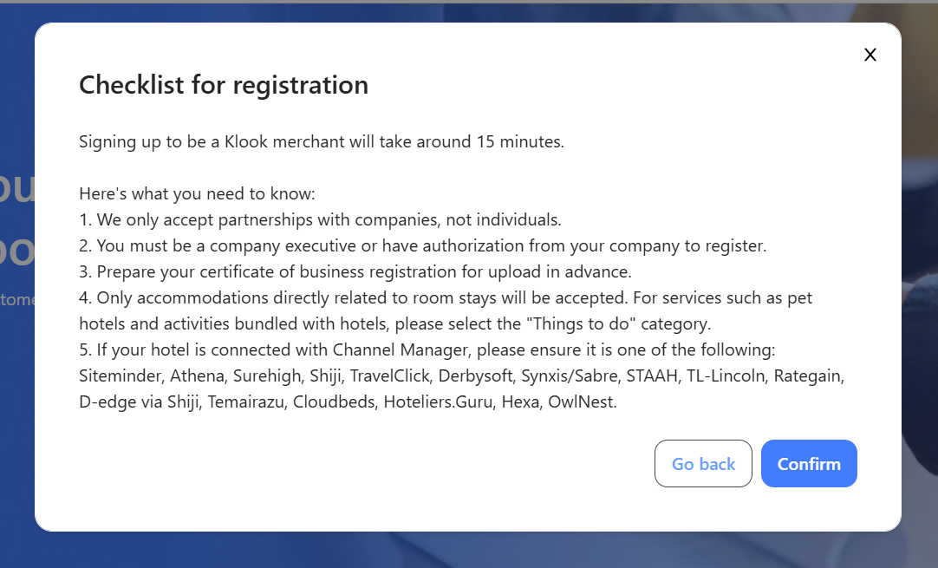The width and height of the screenshot is (938, 568).
Task: Click item 4 about accommodations and room stays
Action: pos(446,298)
